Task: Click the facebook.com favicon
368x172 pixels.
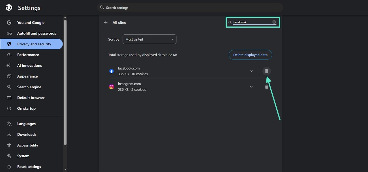Action: [x=112, y=71]
